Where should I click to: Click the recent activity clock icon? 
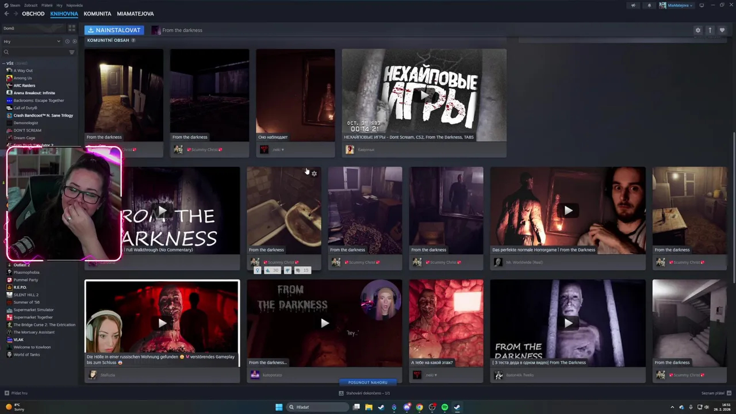[67, 41]
